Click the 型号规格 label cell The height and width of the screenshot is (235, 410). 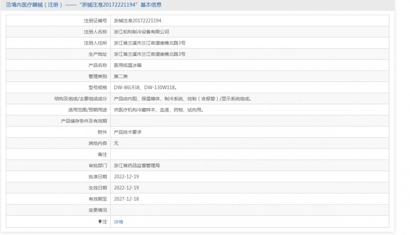click(x=58, y=88)
